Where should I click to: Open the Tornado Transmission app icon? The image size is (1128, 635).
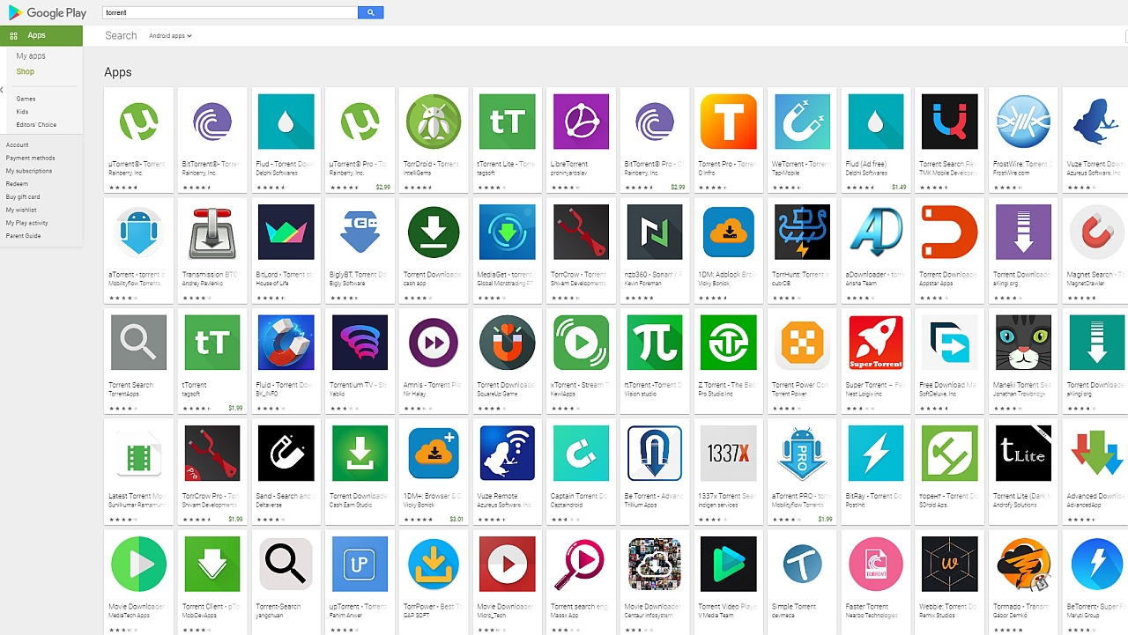tap(1023, 564)
